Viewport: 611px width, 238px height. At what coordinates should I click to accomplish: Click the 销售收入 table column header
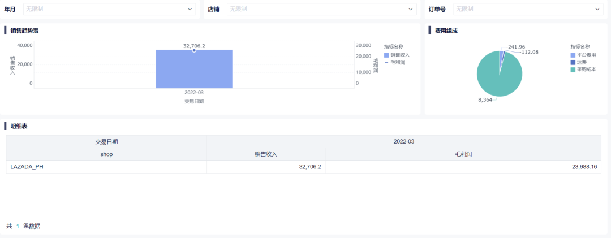pos(266,154)
